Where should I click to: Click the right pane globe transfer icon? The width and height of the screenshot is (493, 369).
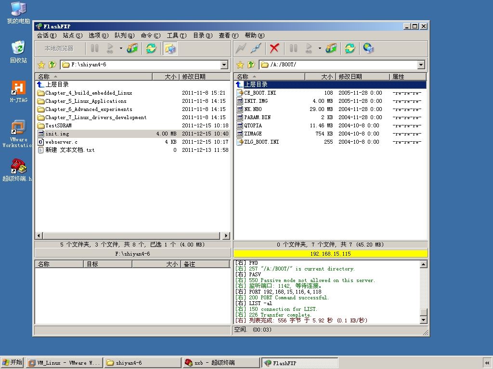[x=331, y=49]
